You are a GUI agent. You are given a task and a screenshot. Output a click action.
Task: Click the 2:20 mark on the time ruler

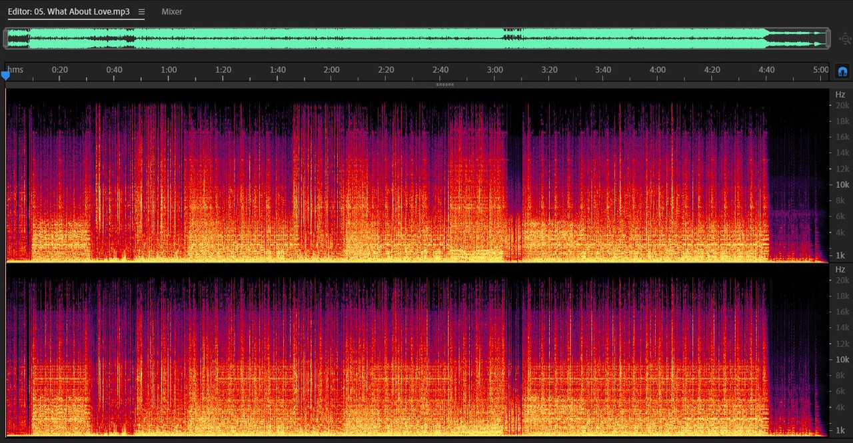coord(386,69)
